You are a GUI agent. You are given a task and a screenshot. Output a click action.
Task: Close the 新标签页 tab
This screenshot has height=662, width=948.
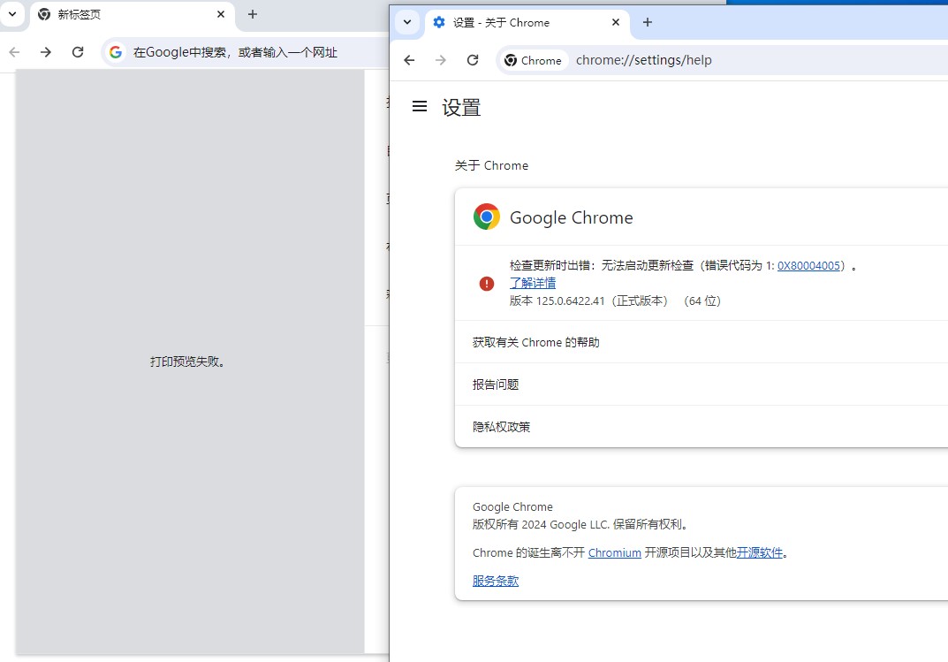pyautogui.click(x=221, y=14)
